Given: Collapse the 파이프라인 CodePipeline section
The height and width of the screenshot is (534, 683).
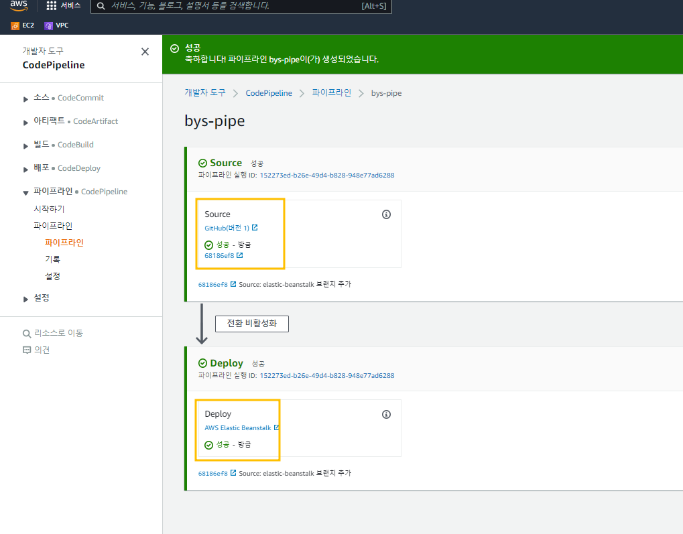Looking at the screenshot, I should [25, 193].
